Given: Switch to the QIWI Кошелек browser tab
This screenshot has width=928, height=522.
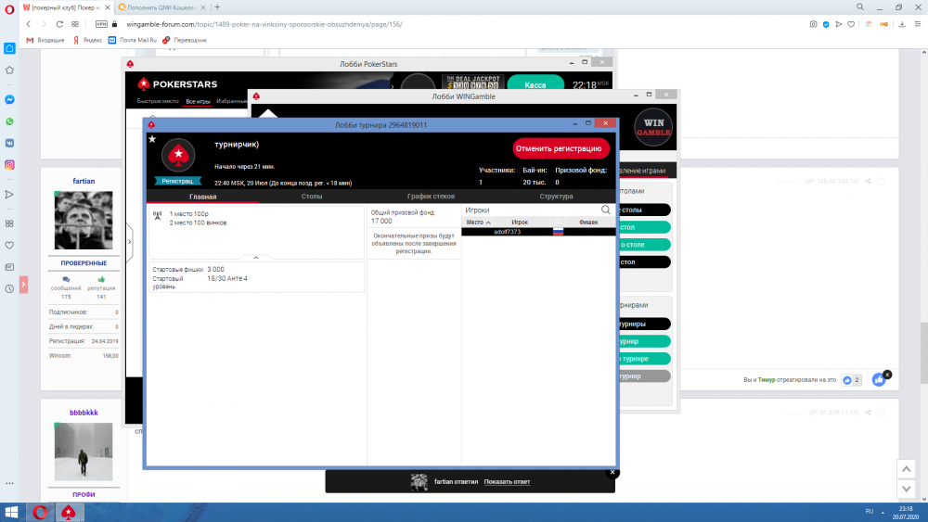Looking at the screenshot, I should (161, 7).
